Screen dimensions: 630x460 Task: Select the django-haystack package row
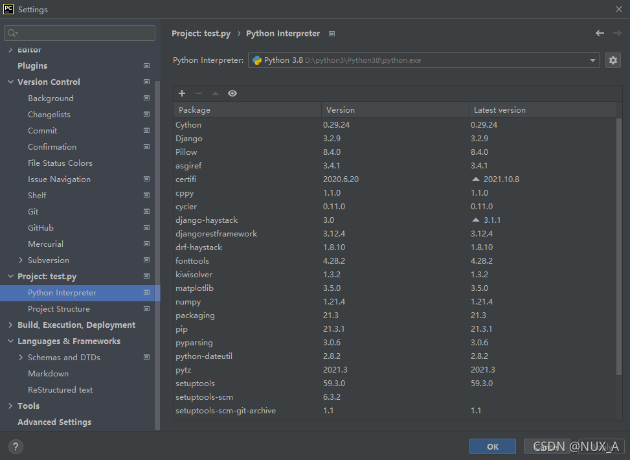[394, 220]
